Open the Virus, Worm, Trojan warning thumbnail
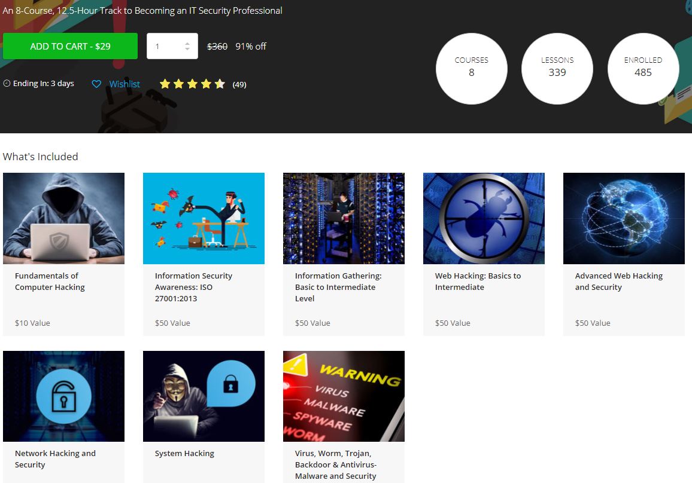 [x=344, y=396]
